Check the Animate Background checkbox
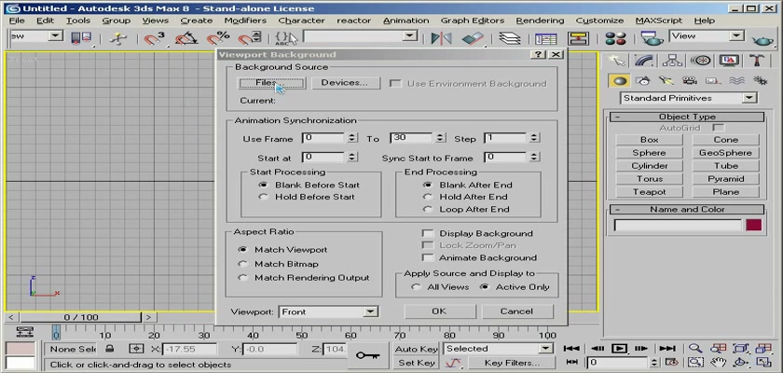Screen dimensions: 783x373 [x=428, y=257]
